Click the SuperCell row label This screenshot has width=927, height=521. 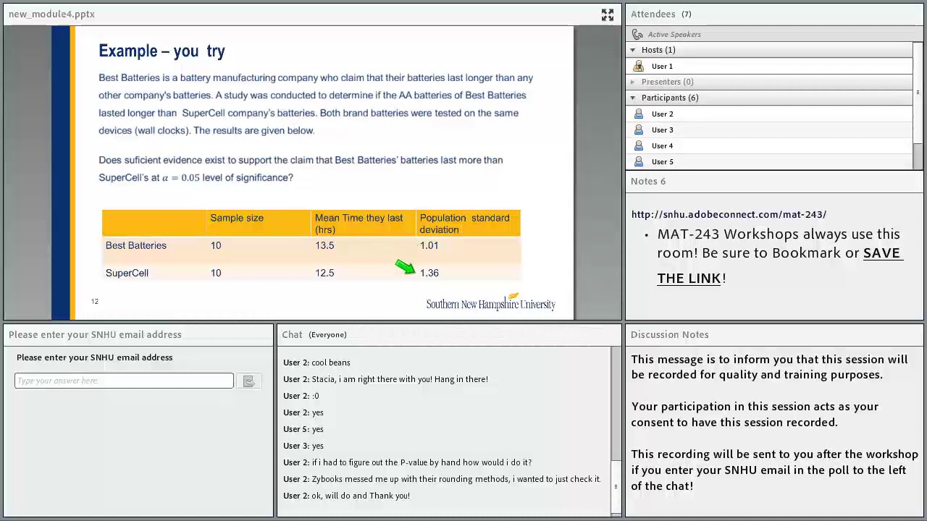(x=127, y=273)
